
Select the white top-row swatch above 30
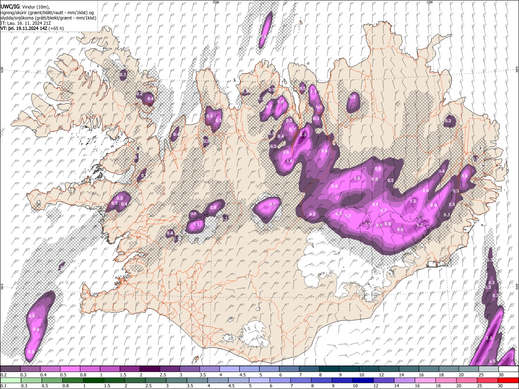click(x=508, y=369)
